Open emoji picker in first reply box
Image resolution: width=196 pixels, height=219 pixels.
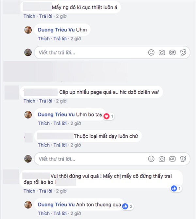pyautogui.click(x=151, y=53)
